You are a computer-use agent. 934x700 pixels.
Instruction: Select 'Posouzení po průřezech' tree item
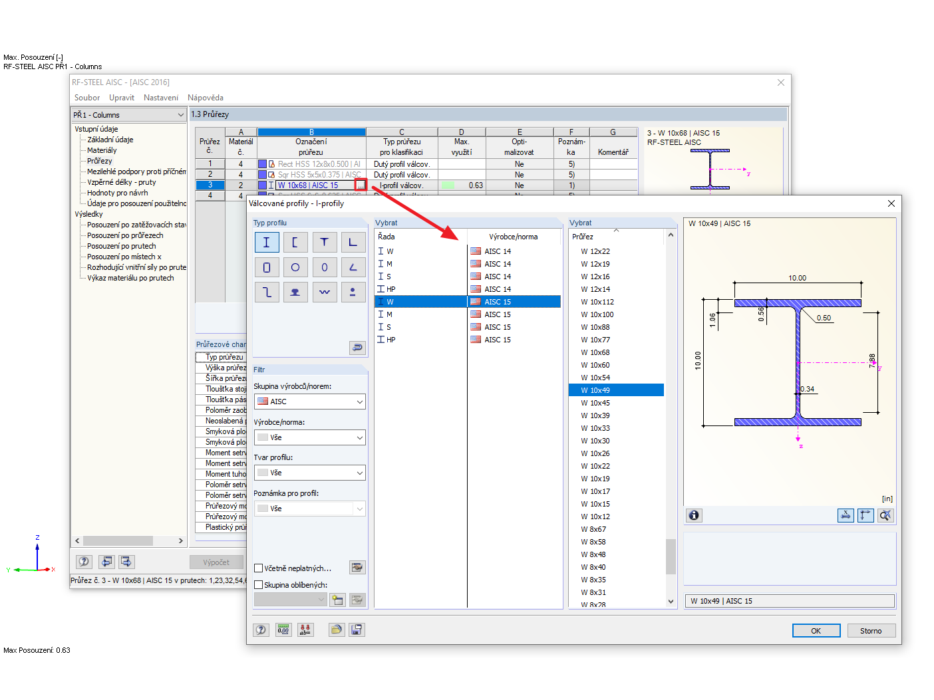[x=125, y=235]
